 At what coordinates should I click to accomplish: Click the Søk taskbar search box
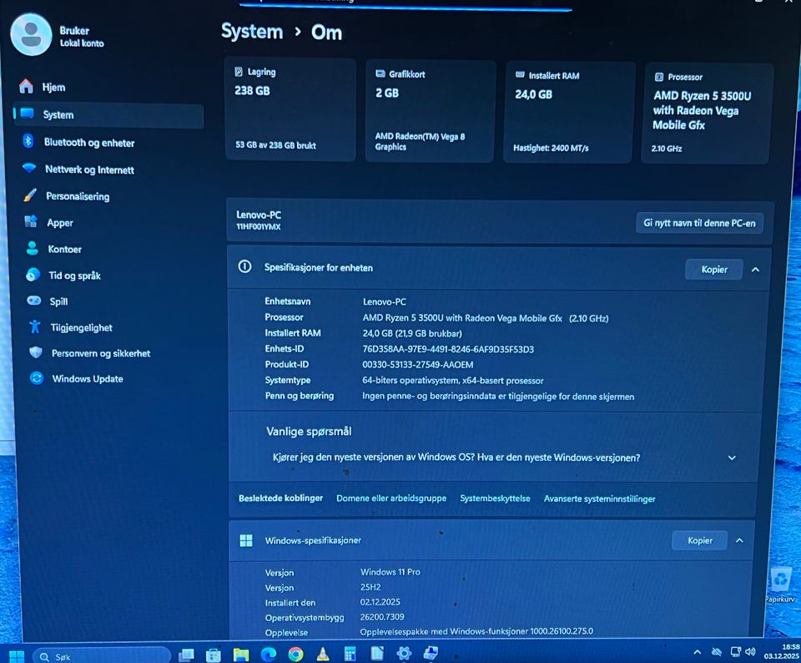tap(102, 656)
